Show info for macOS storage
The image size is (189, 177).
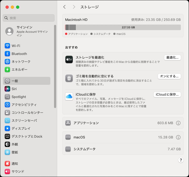click(x=178, y=137)
